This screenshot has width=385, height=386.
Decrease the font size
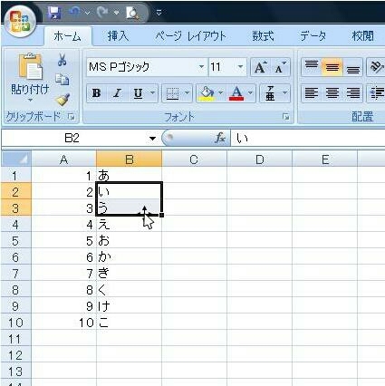(280, 67)
